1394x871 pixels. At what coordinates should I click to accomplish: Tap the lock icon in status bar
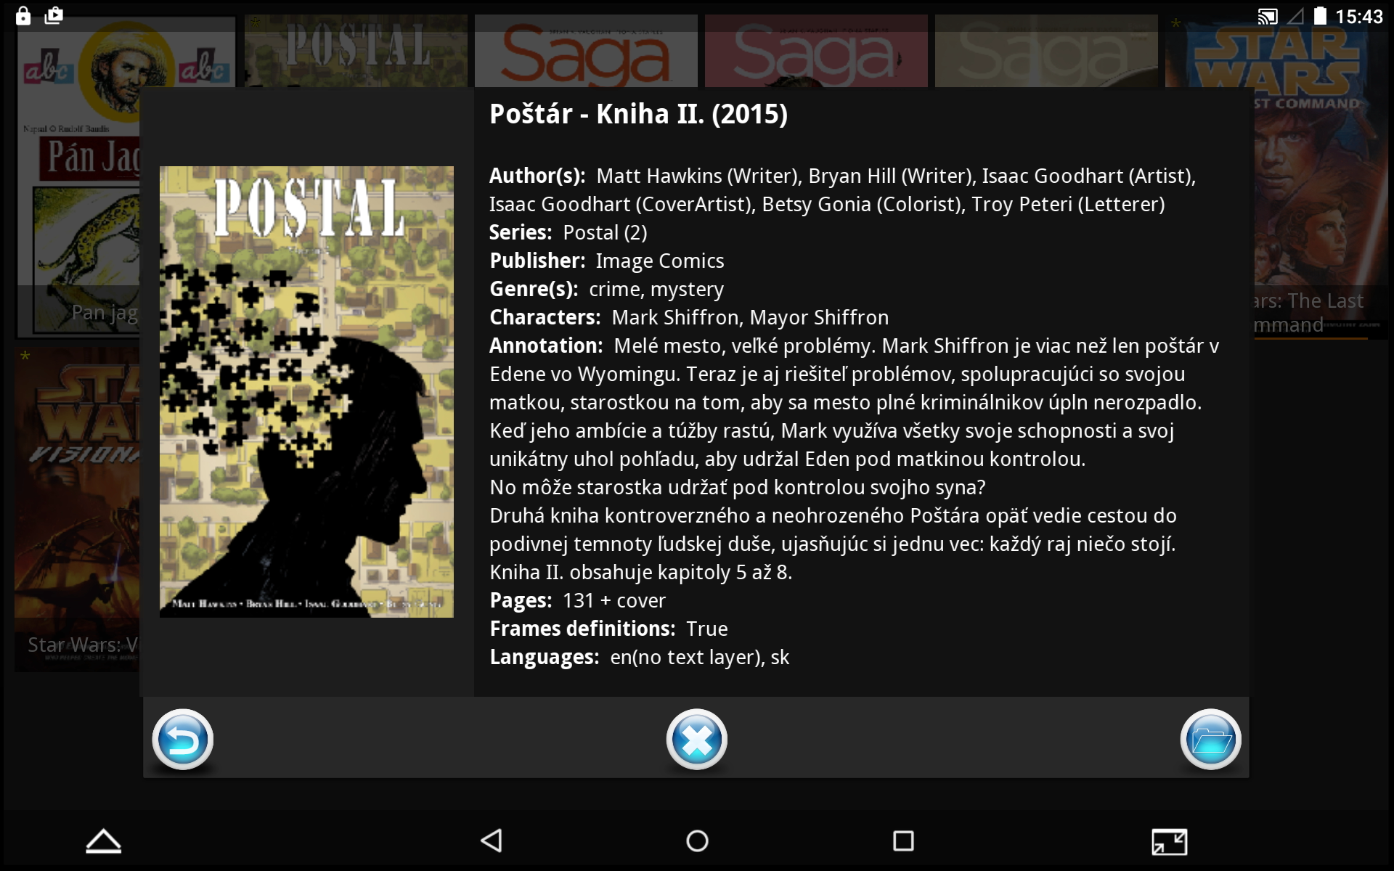pyautogui.click(x=23, y=15)
